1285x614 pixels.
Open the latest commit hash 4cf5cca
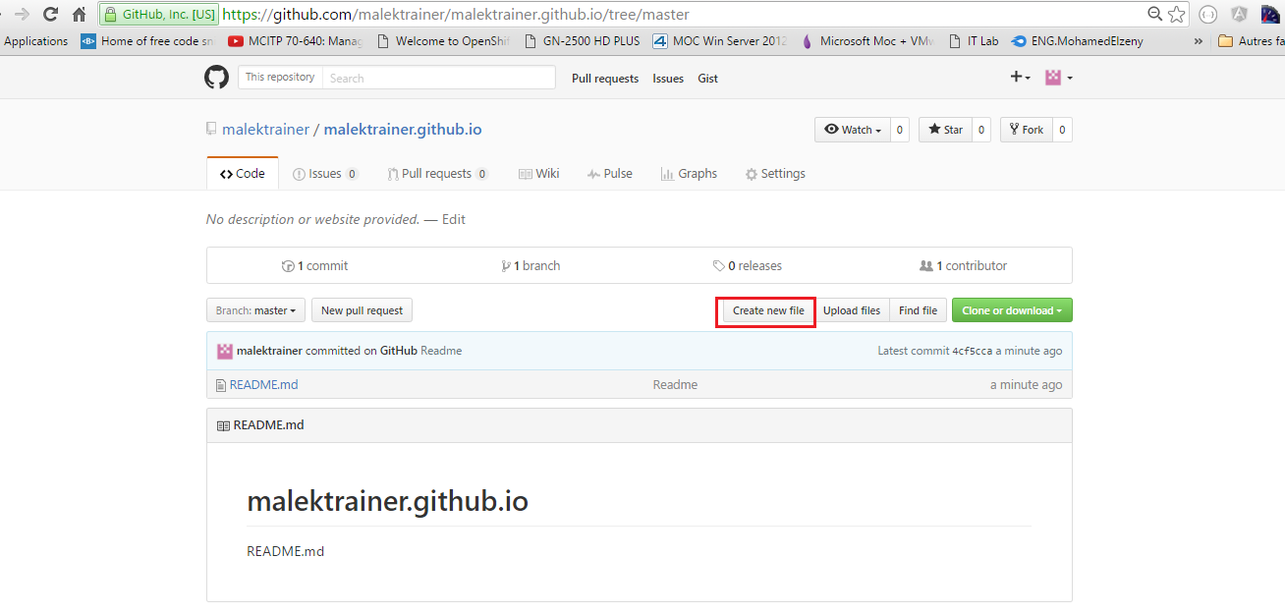[x=973, y=351]
